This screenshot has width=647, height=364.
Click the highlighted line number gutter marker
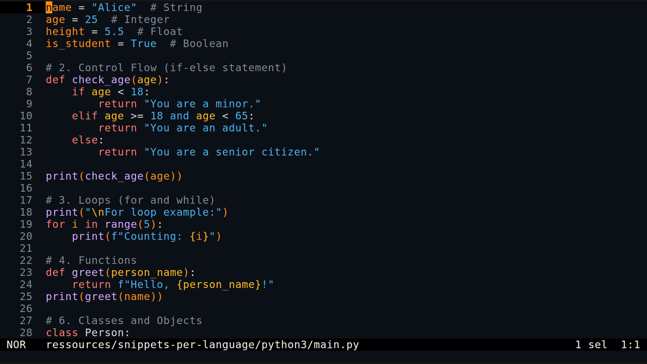[x=29, y=7]
